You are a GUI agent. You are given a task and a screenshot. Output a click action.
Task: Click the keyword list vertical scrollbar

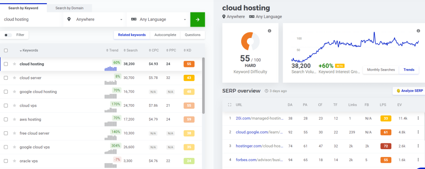[203, 85]
